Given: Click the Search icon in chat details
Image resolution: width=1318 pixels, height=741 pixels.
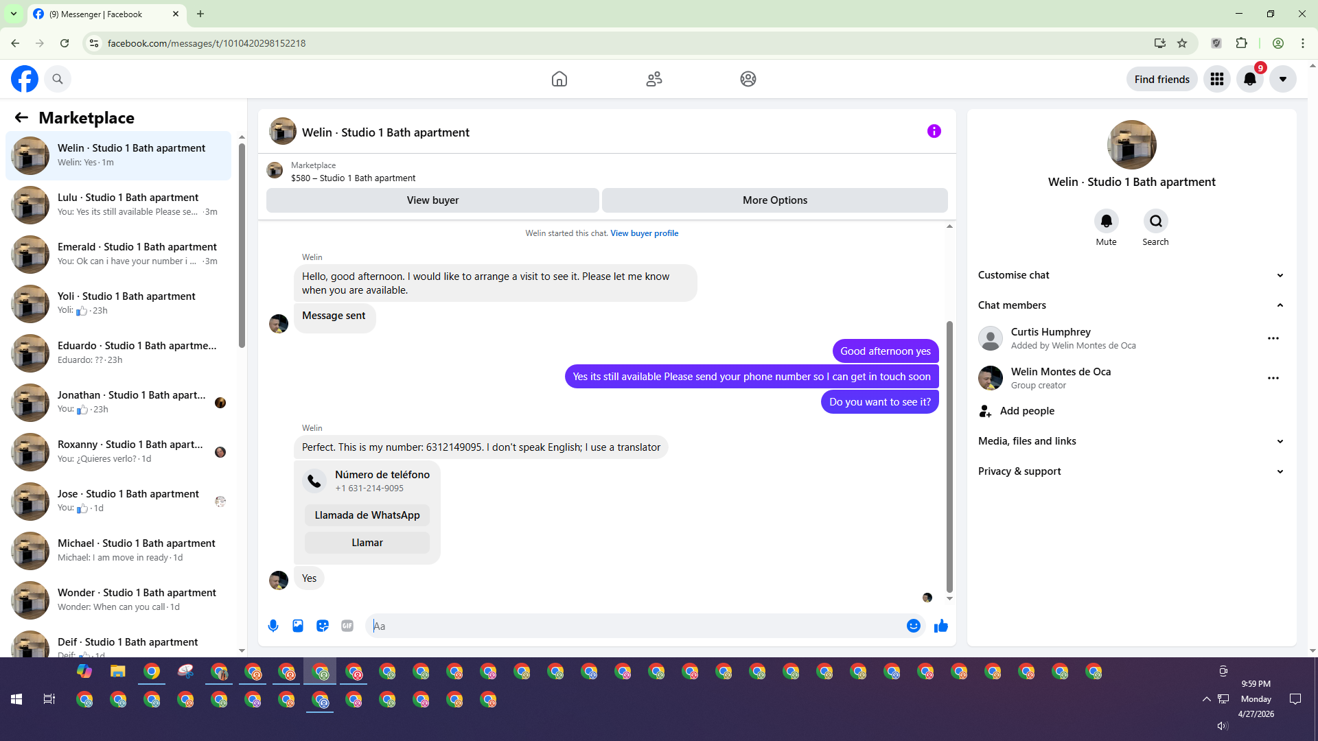Looking at the screenshot, I should point(1155,222).
